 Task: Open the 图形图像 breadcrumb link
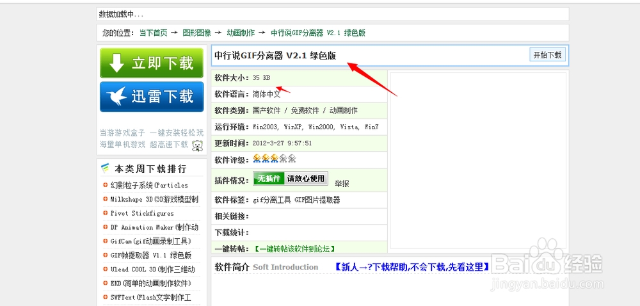[196, 33]
